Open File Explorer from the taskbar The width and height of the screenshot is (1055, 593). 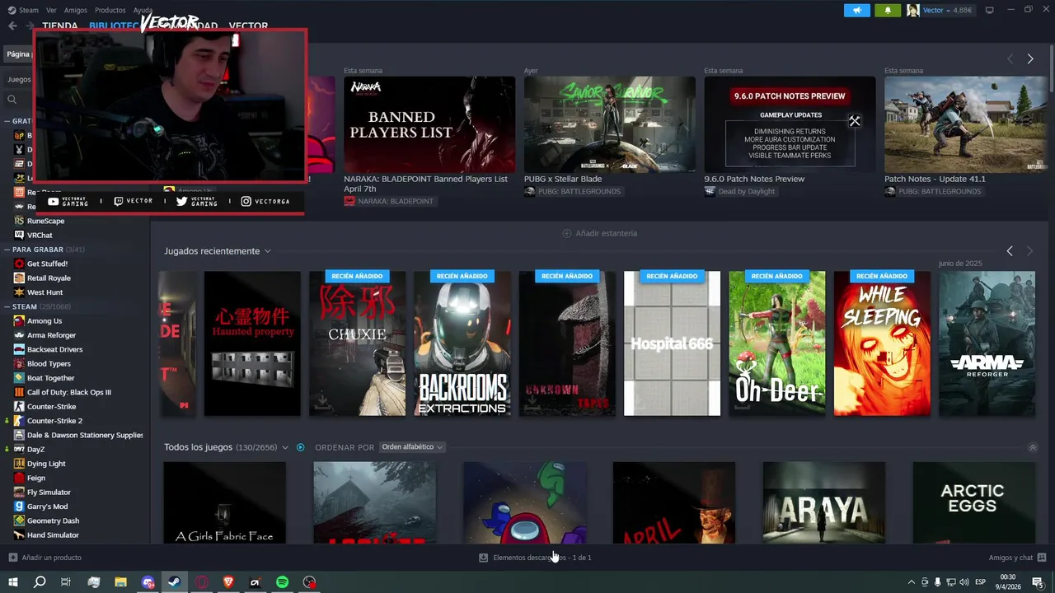[x=120, y=582]
